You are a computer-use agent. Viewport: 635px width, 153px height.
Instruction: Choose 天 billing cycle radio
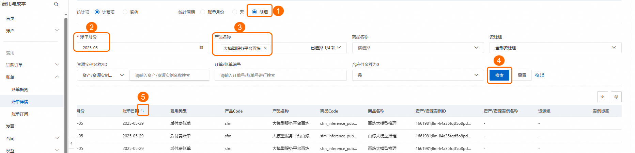tap(235, 12)
